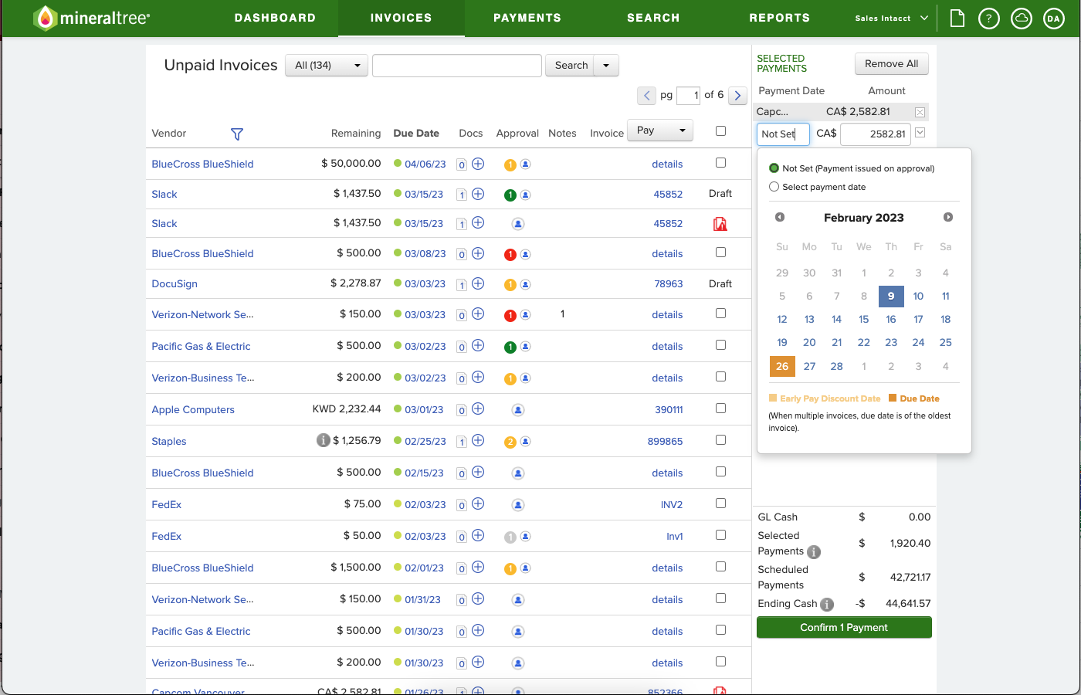Open the document icon in the header
This screenshot has width=1081, height=695.
pos(957,18)
